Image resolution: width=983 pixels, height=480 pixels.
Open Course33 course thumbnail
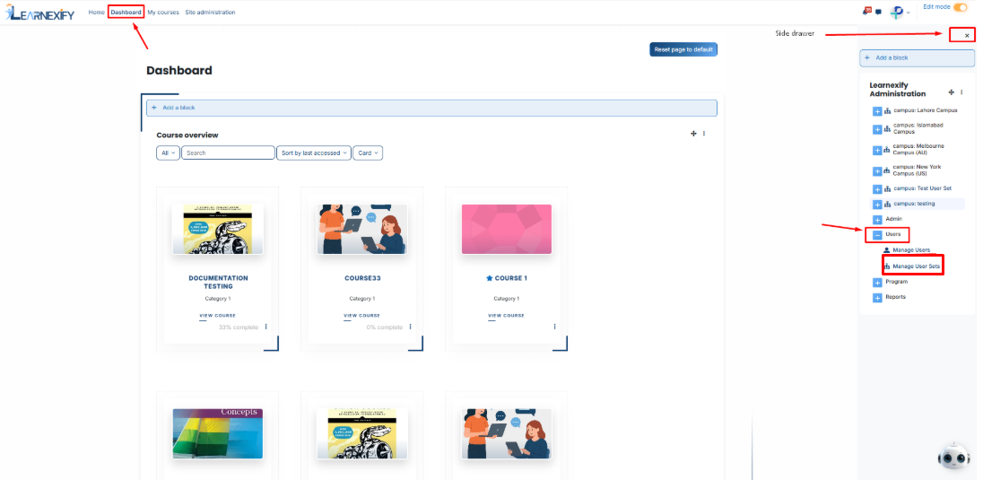click(x=362, y=229)
